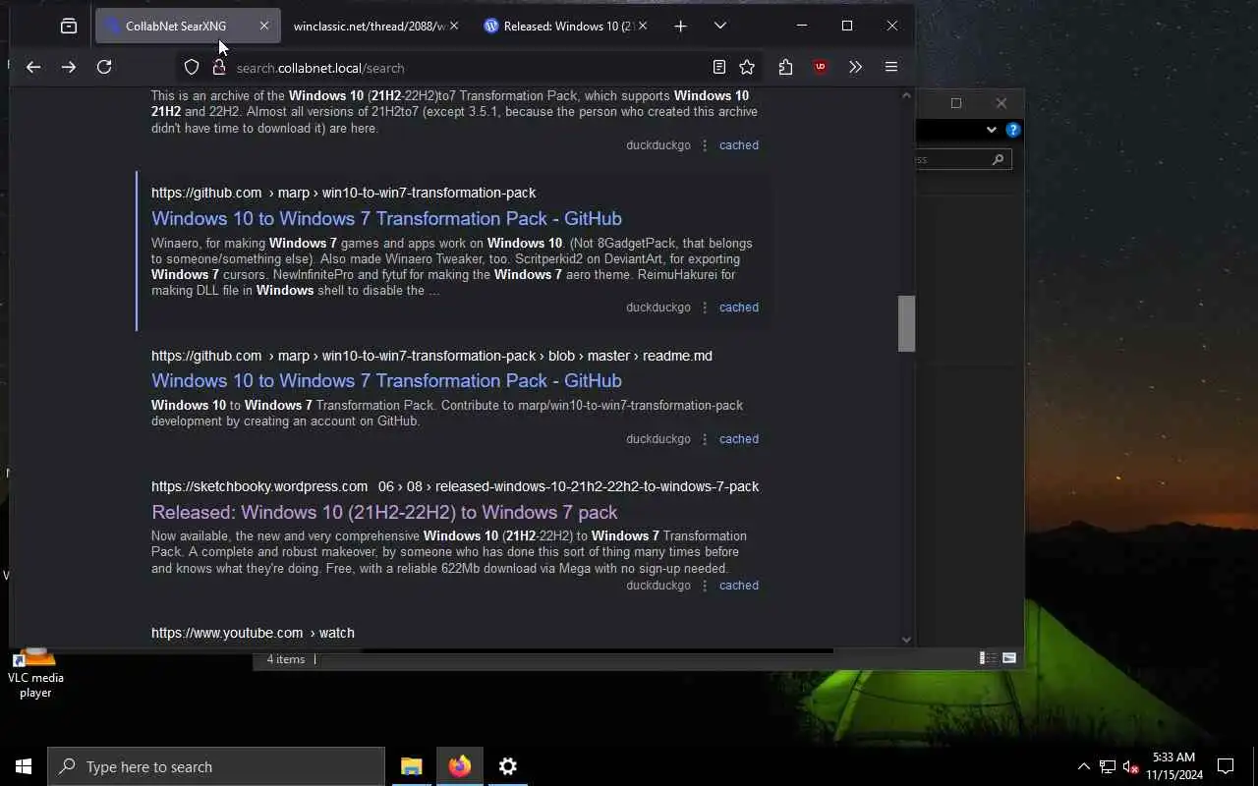Go forward to next page
Viewport: 1258px width, 786px height.
tap(69, 67)
